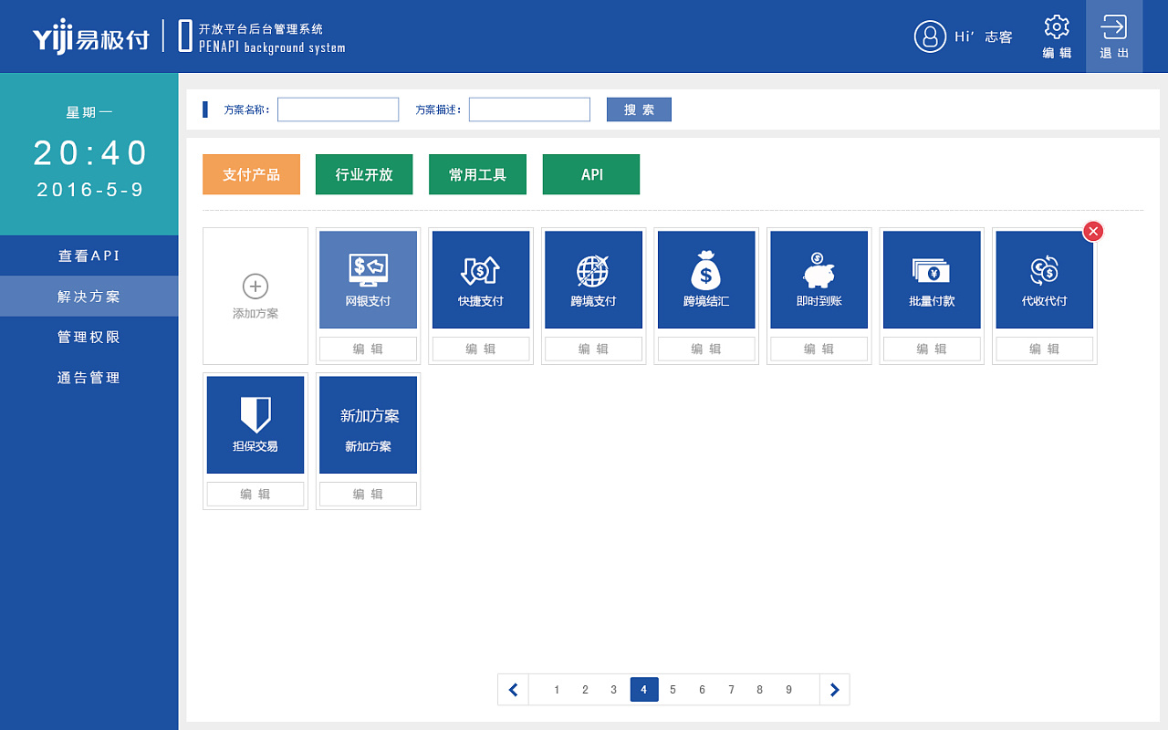
Task: Click the 开放平台后台管理系统 title
Action: pyautogui.click(x=261, y=29)
